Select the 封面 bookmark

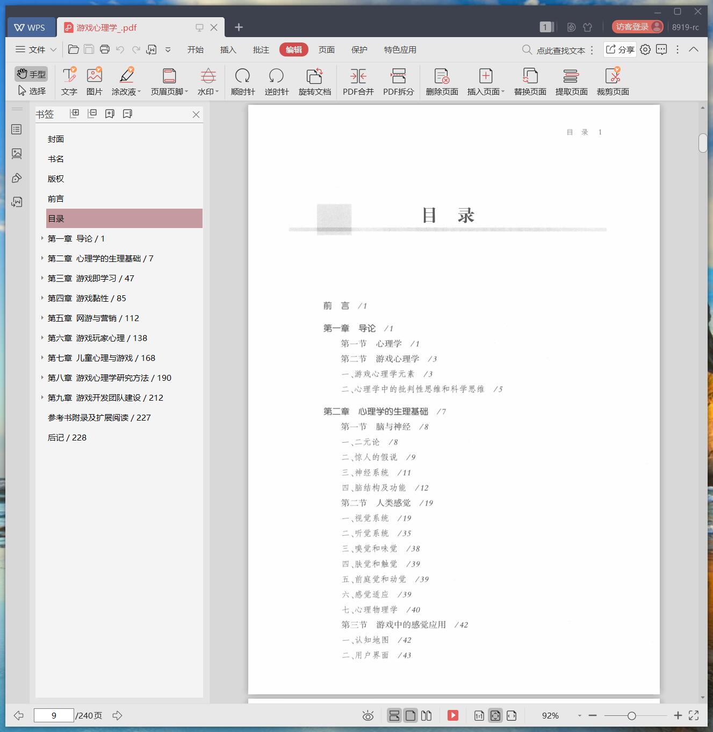[56, 139]
